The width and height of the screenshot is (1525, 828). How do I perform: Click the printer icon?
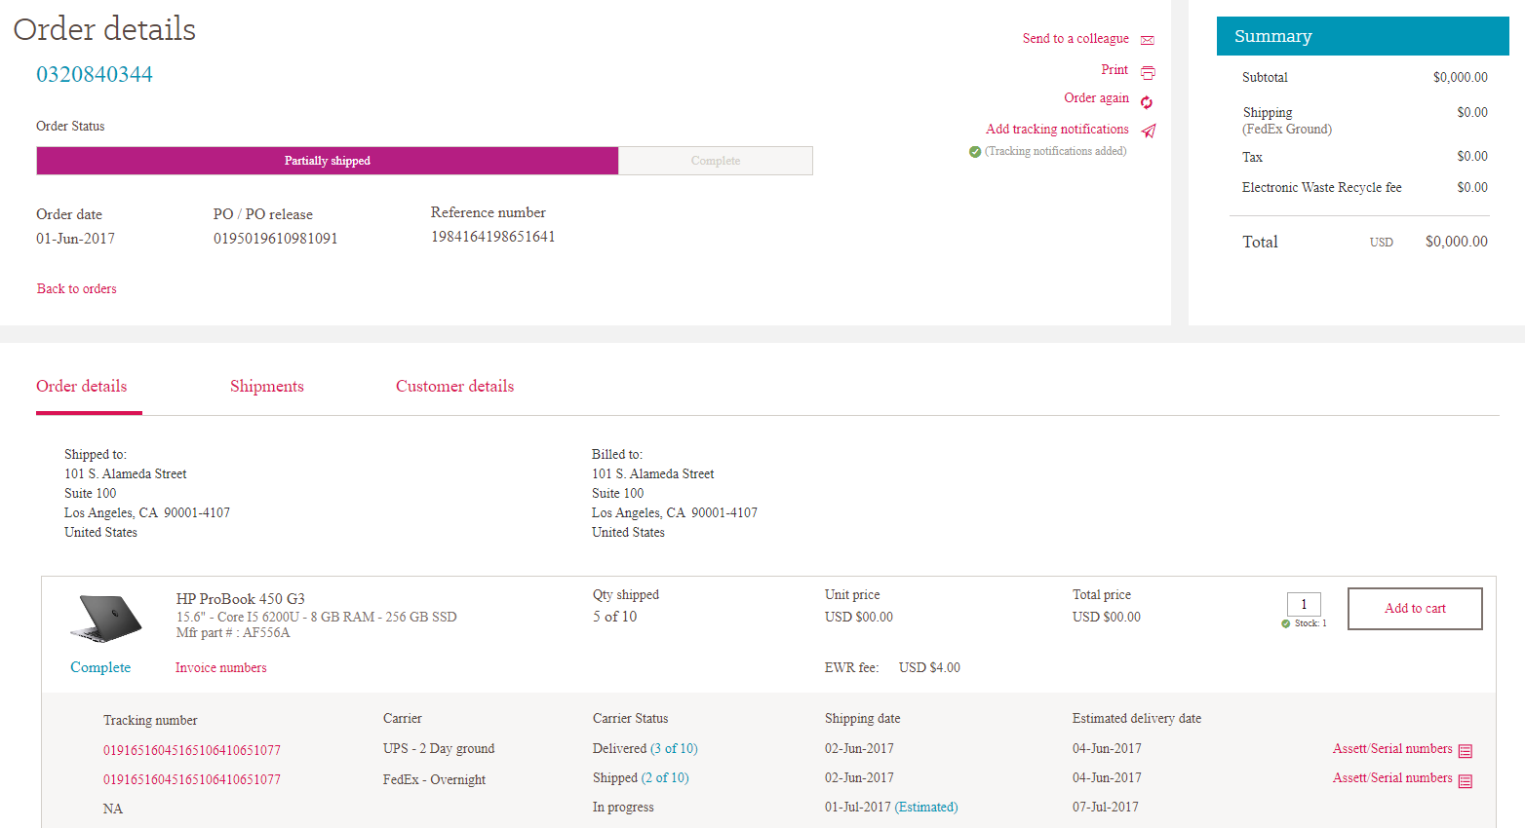1148,72
